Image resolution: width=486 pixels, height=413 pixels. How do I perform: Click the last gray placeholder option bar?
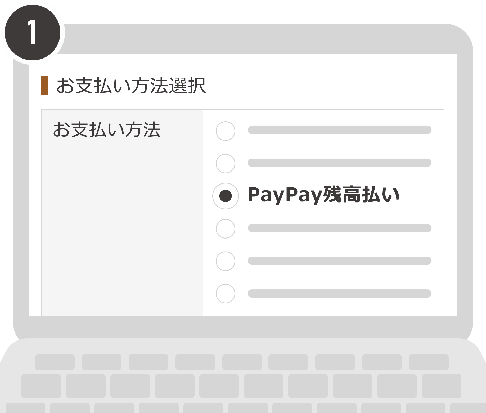(x=340, y=293)
